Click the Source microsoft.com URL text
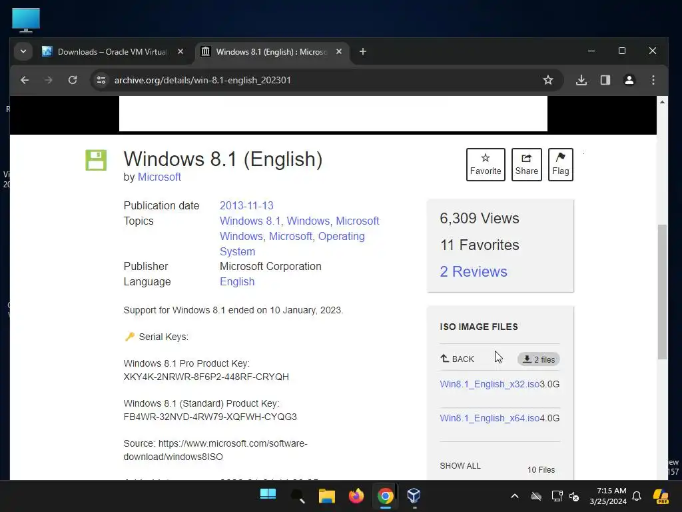682x512 pixels. coord(215,450)
